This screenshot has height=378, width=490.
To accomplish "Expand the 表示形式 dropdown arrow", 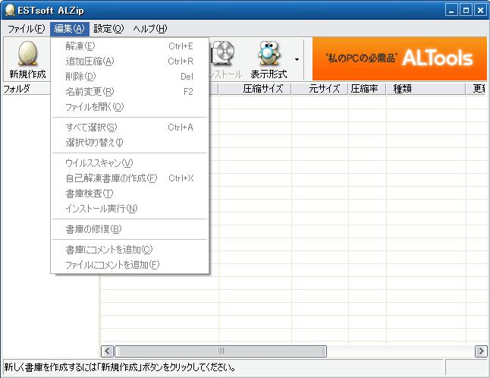I will click(x=297, y=59).
